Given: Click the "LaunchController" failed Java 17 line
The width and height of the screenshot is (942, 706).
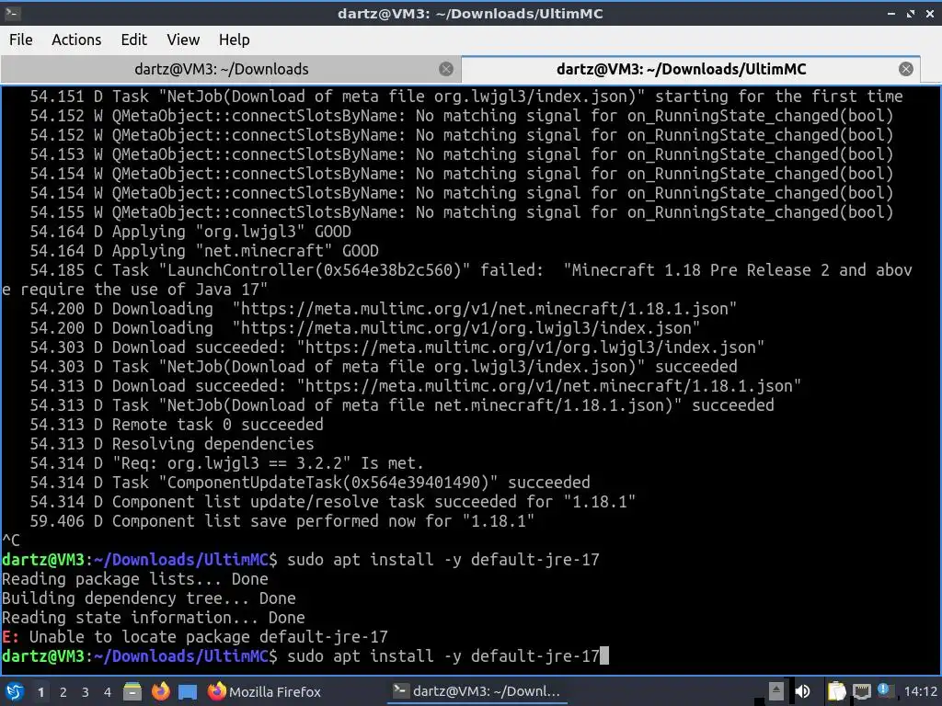Looking at the screenshot, I should (x=457, y=279).
